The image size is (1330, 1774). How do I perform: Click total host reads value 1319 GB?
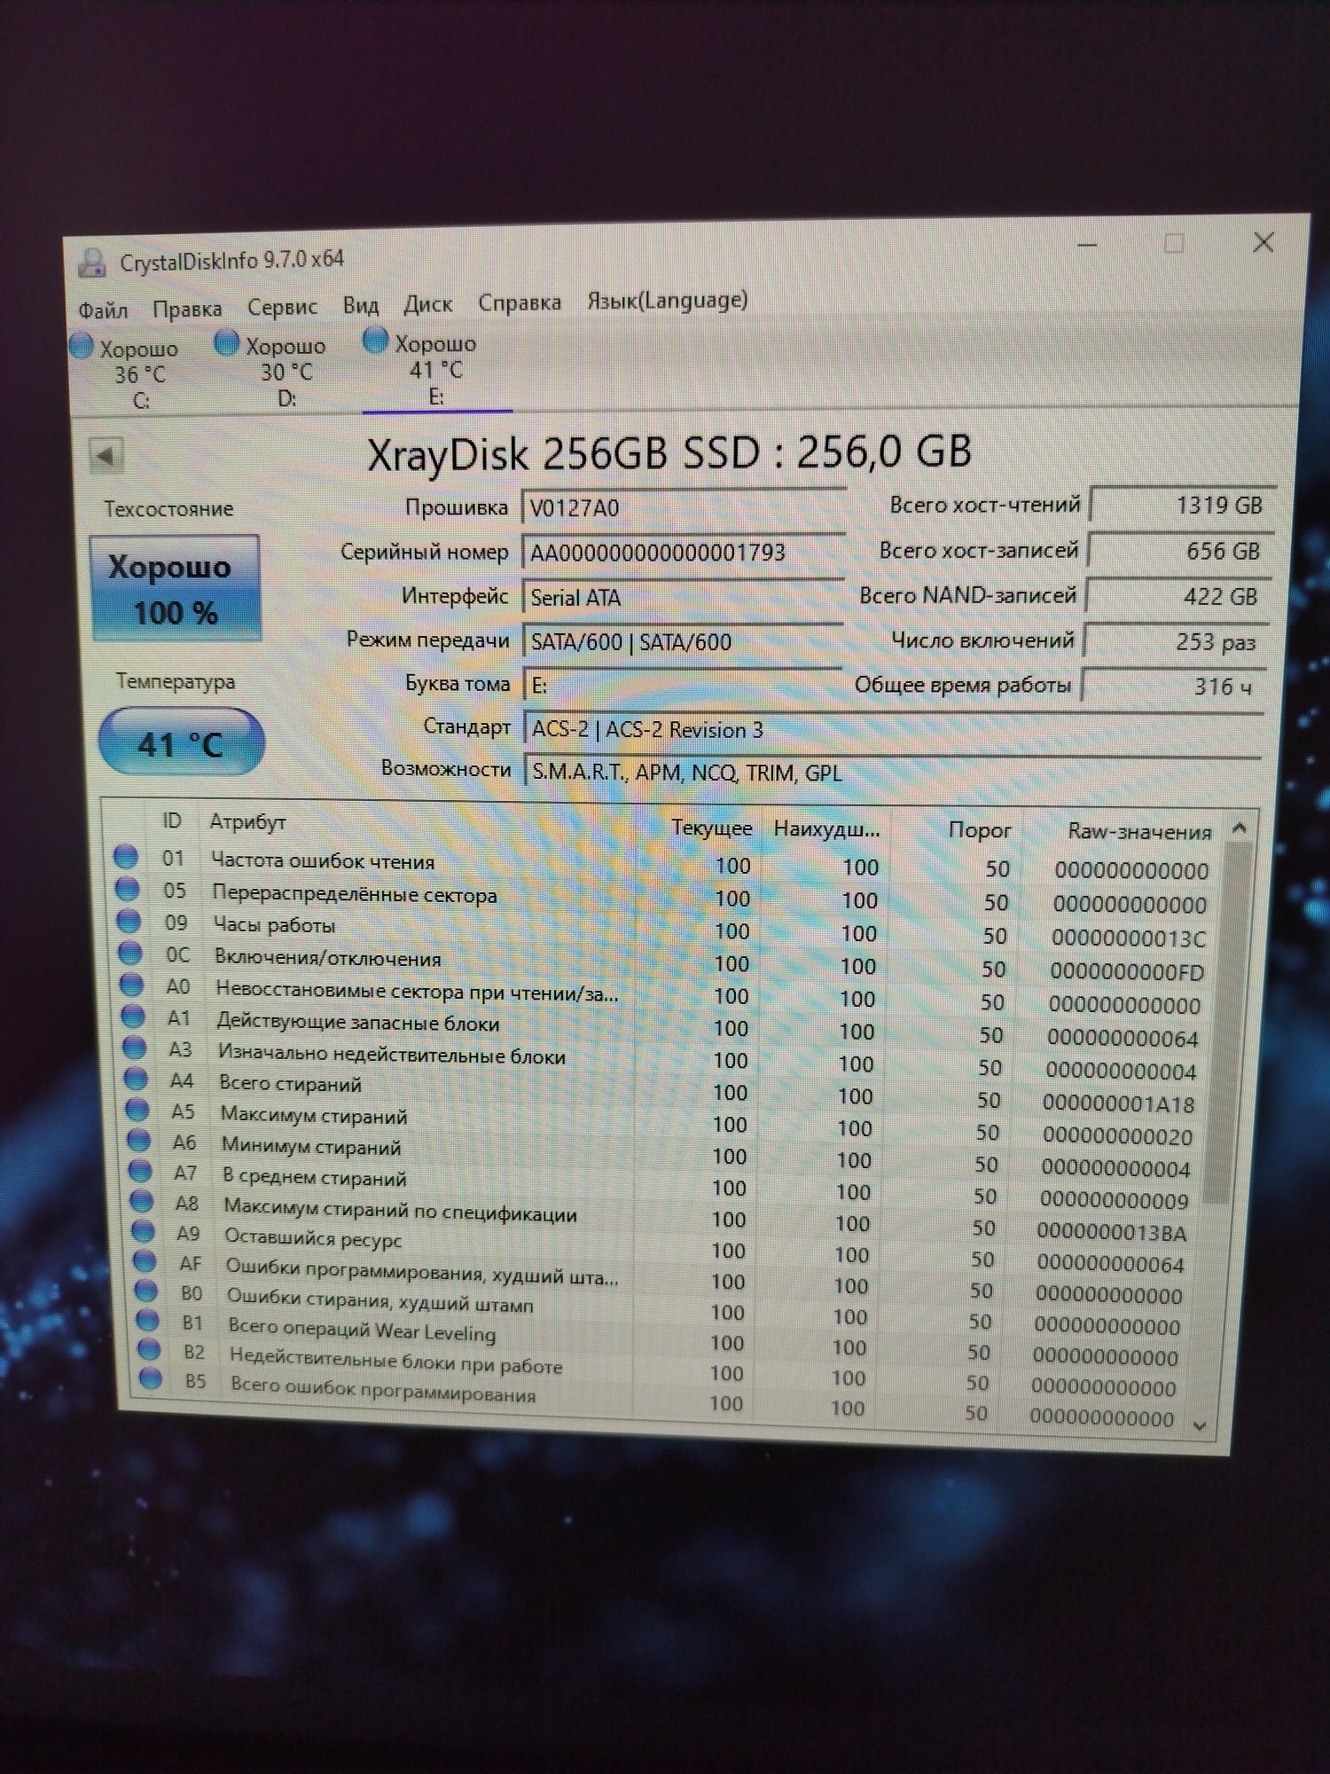pyautogui.click(x=1183, y=505)
